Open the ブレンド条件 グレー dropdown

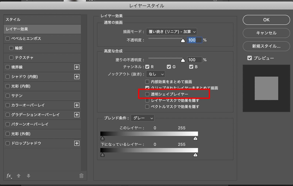(x=142, y=118)
